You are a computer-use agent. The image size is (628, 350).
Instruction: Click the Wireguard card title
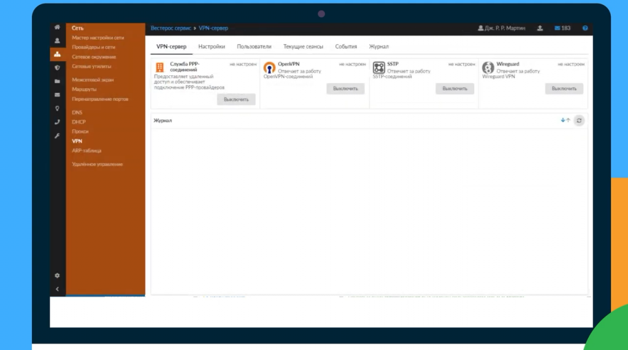pyautogui.click(x=508, y=64)
